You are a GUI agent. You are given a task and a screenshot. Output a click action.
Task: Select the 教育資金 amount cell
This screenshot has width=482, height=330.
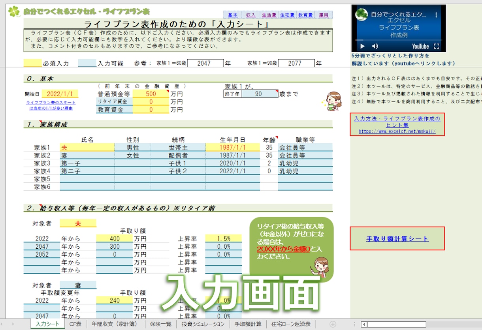(x=151, y=110)
